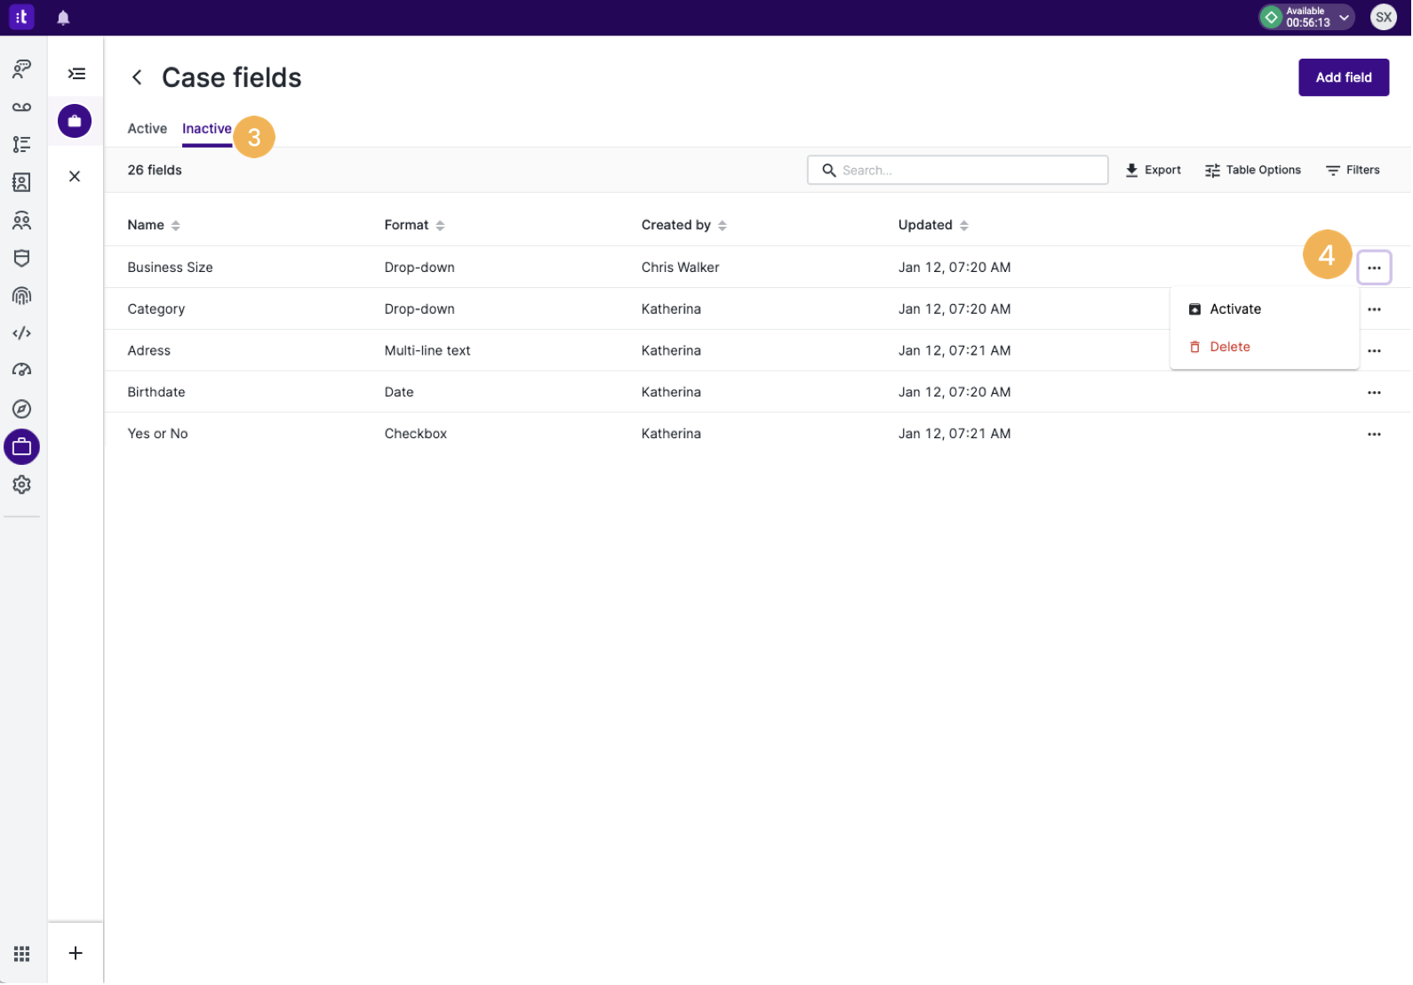
Task: Open the Filters panel
Action: (1353, 170)
